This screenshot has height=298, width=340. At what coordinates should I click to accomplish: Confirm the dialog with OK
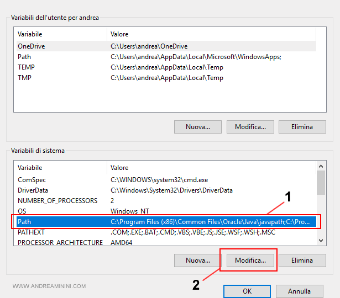[x=248, y=291]
